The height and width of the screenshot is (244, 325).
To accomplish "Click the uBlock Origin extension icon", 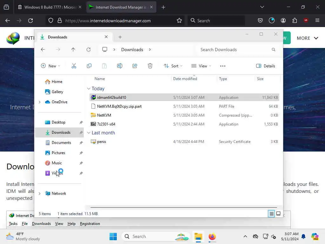I will click(x=306, y=20).
